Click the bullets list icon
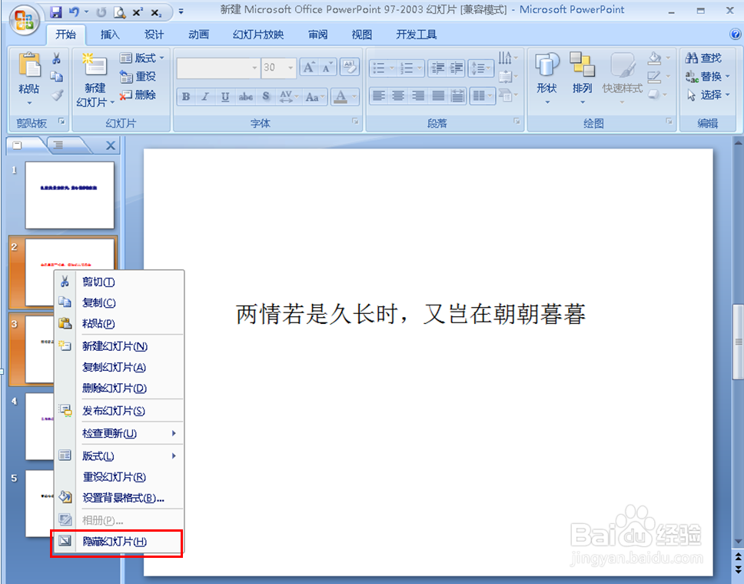Screen dimensions: 744x584 [379, 68]
